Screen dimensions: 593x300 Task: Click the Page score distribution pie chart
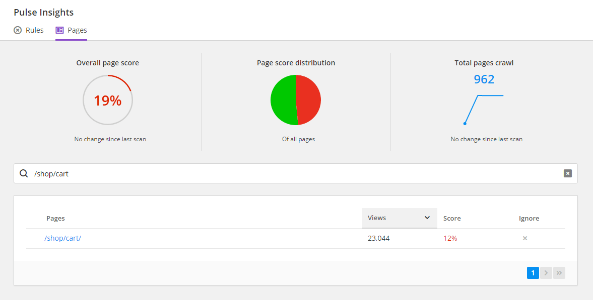click(x=296, y=100)
